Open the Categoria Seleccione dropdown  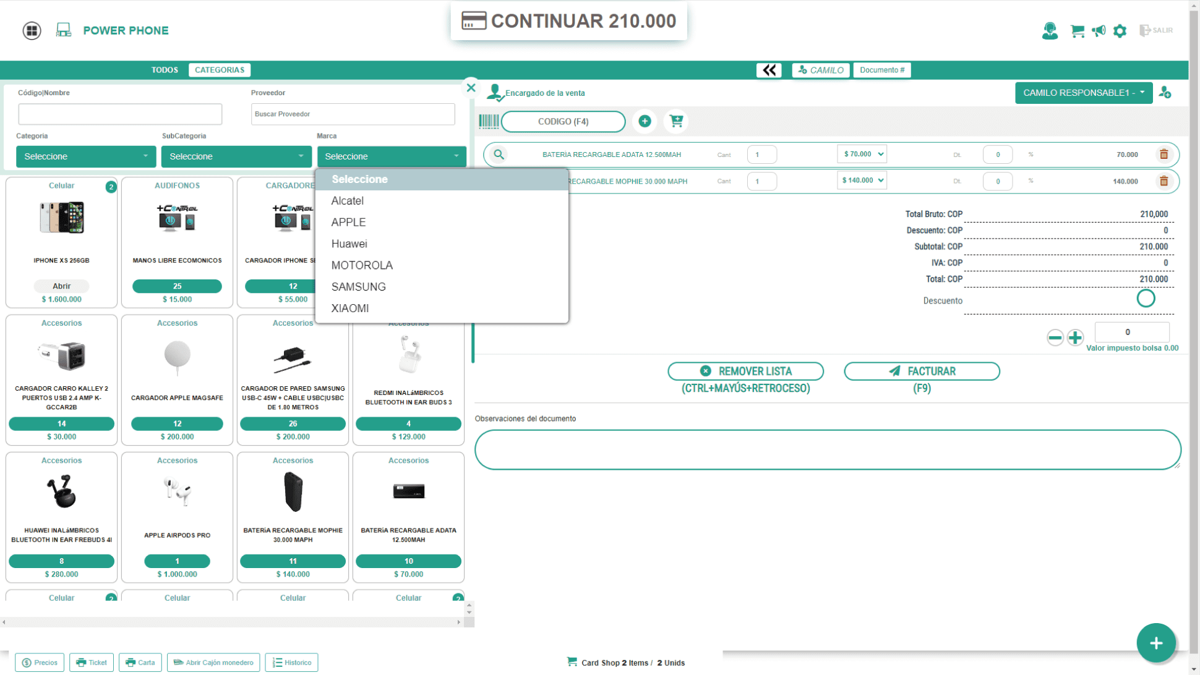point(85,156)
